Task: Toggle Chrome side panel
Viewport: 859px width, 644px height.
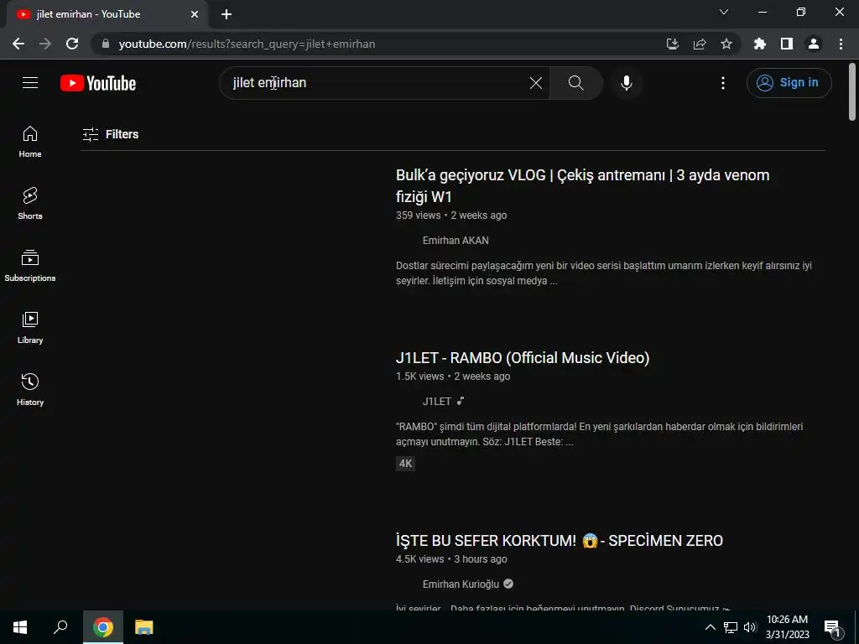Action: pos(787,44)
